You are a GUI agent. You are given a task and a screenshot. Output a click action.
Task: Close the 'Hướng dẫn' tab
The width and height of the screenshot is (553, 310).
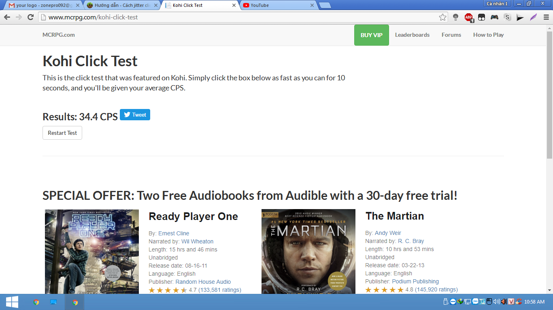pyautogui.click(x=156, y=5)
